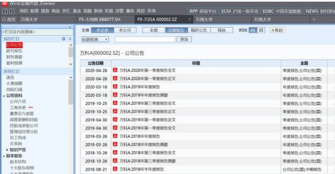
Task: Click the 查询 search button
Action: (184, 39)
